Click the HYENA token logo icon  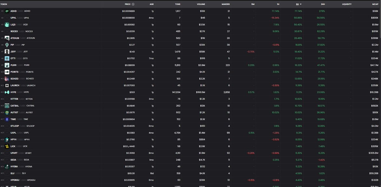coord(7,166)
